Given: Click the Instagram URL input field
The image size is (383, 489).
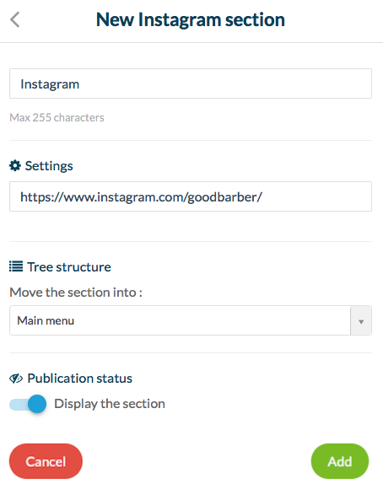Looking at the screenshot, I should pyautogui.click(x=191, y=196).
